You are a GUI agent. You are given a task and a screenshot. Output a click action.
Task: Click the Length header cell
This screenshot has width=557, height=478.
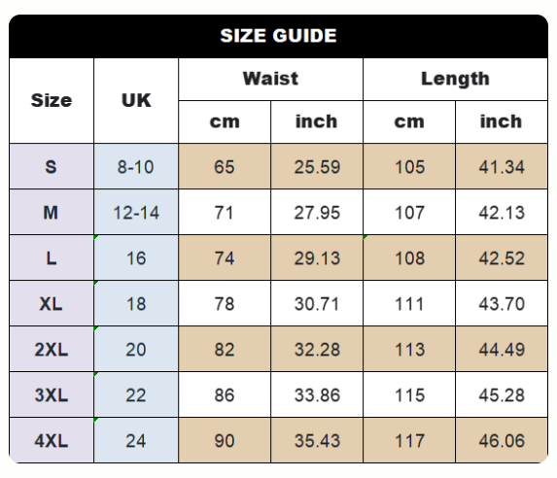coord(455,80)
